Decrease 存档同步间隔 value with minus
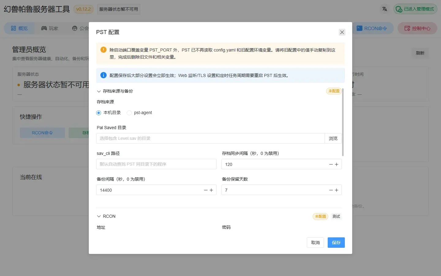The width and height of the screenshot is (441, 276). [331, 164]
